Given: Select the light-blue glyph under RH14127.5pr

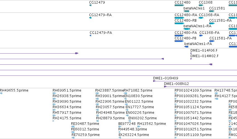Looking at the screenshot, I should click(x=216, y=99).
